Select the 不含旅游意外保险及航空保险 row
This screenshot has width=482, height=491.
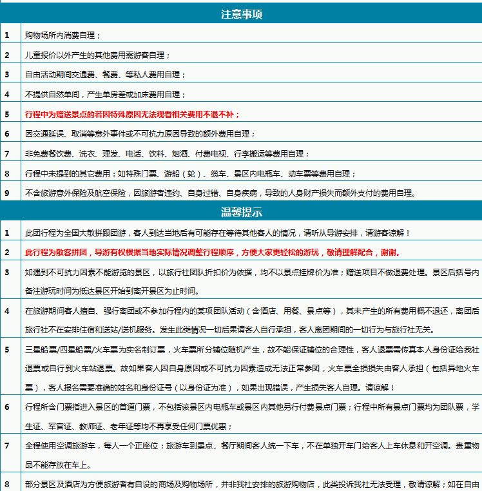point(220,193)
